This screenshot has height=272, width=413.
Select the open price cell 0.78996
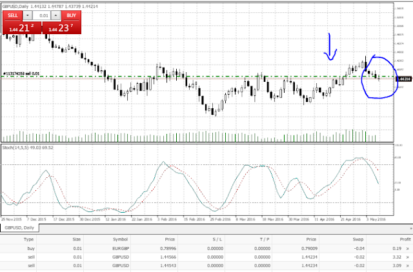[168, 249]
